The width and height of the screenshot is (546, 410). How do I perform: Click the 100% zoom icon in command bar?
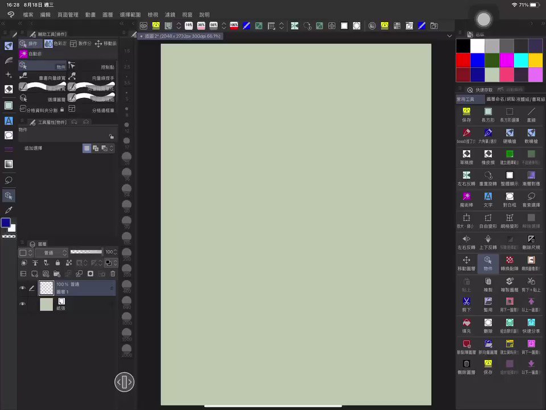click(234, 26)
